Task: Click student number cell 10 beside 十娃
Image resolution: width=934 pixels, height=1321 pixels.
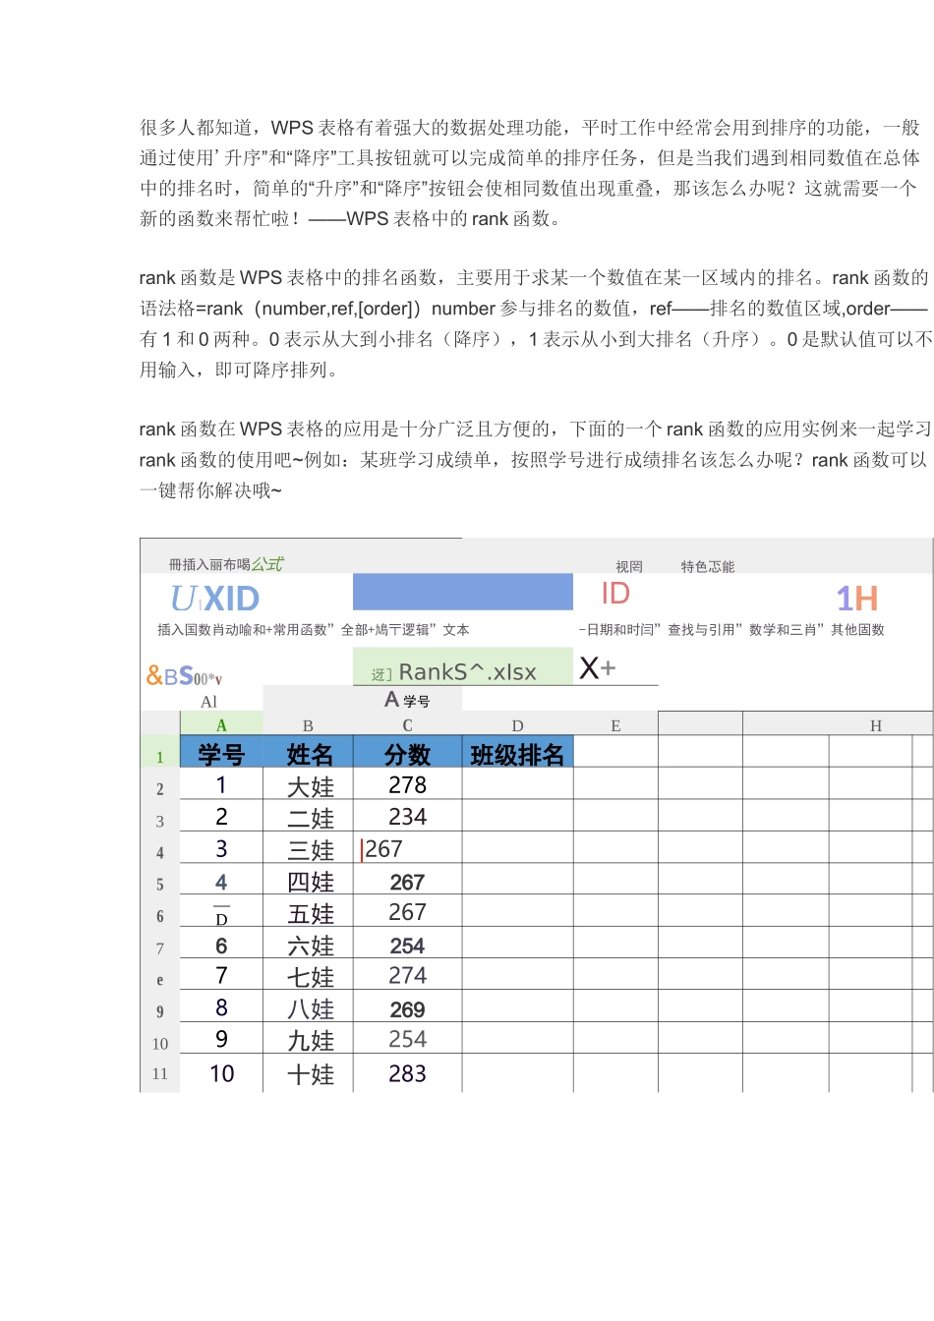Action: coord(221,1073)
